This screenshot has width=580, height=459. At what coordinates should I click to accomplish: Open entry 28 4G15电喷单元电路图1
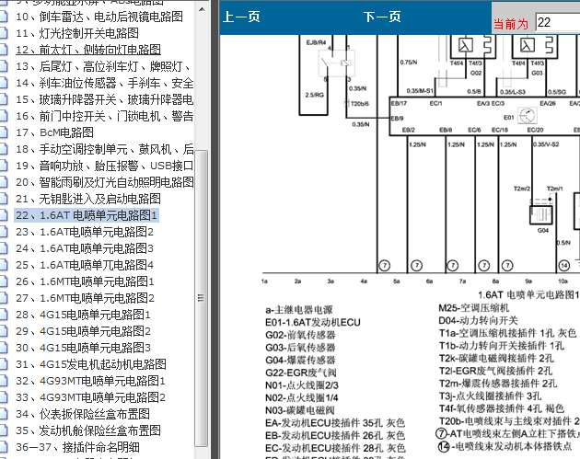click(x=83, y=315)
